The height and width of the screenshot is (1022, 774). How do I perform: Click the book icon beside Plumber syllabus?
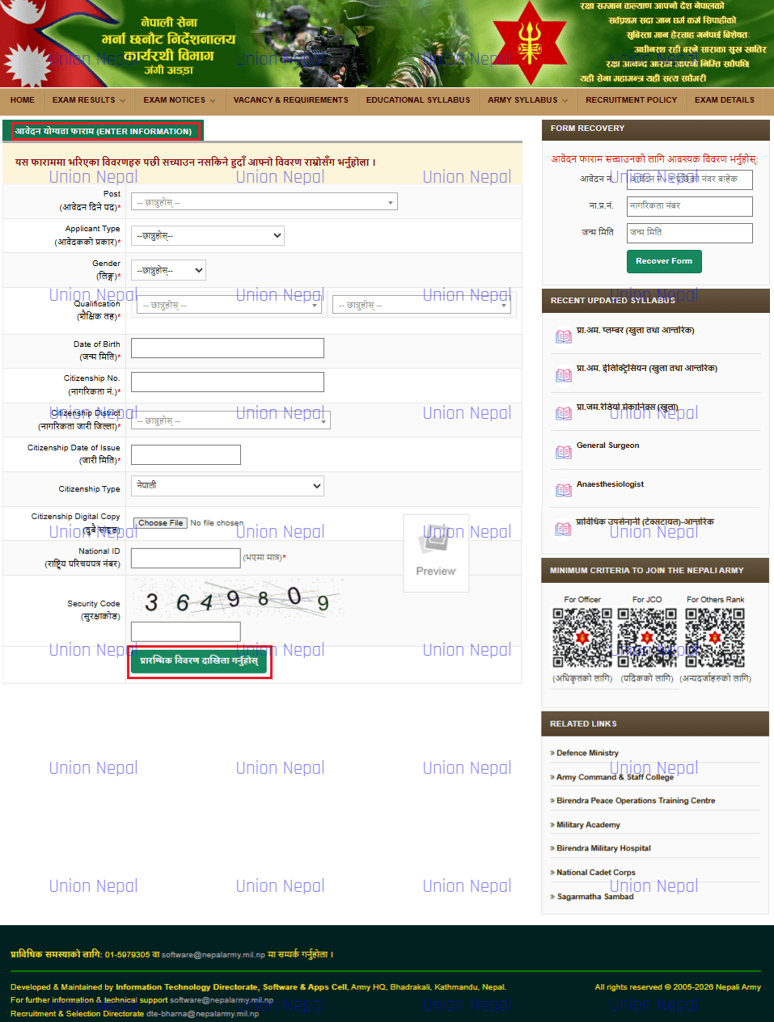(564, 336)
